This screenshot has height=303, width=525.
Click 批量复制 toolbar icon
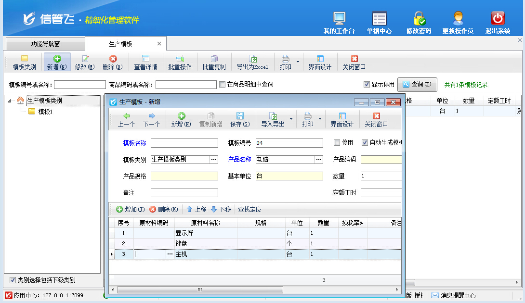[214, 59]
